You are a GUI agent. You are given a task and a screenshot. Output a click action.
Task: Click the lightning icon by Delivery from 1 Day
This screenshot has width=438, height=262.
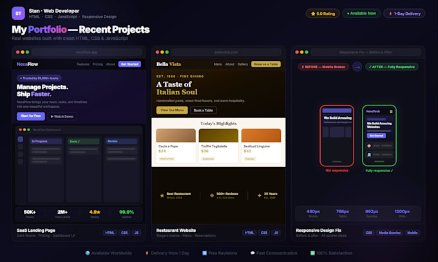click(x=147, y=253)
